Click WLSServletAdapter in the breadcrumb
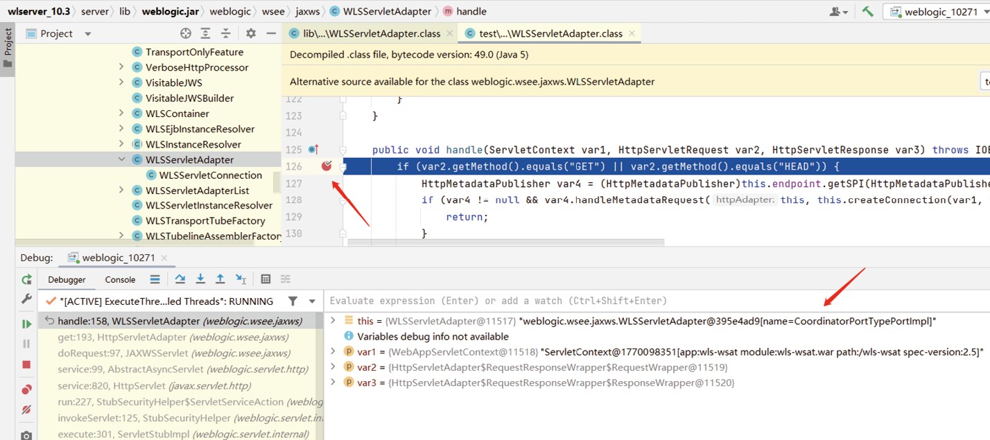Viewport: 990px width, 440px height. pos(380,11)
